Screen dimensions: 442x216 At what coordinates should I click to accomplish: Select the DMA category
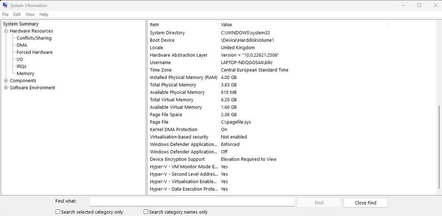22,45
